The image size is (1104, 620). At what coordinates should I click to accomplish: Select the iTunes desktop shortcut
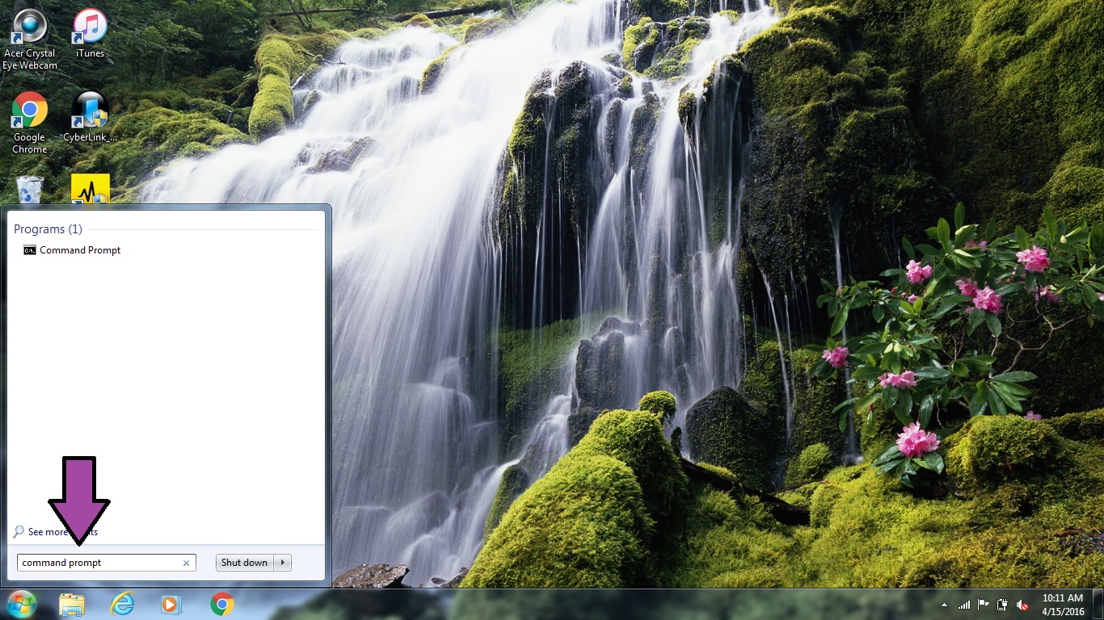pos(90,34)
